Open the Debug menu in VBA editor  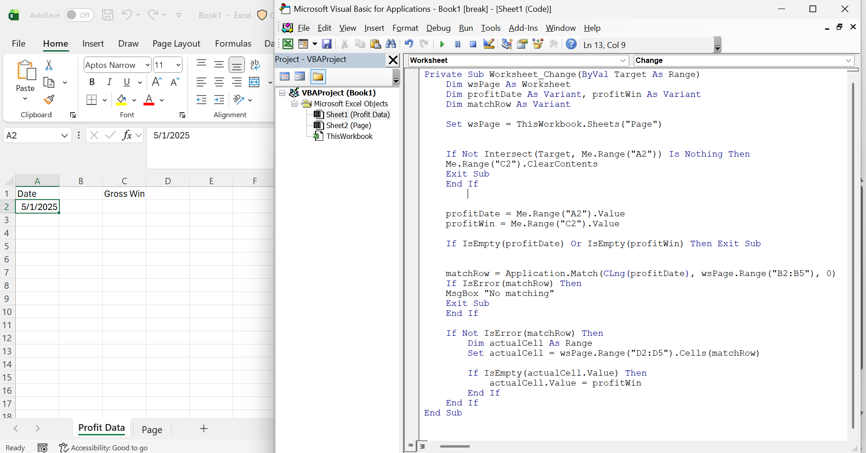tap(438, 28)
